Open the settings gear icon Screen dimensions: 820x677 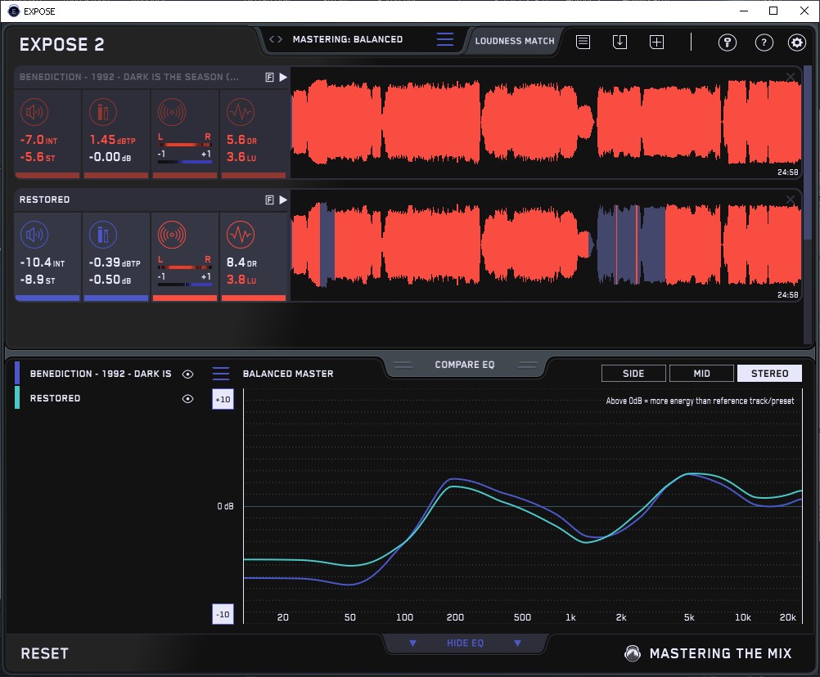796,43
